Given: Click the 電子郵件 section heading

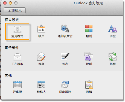Looking at the screenshot, I should (12, 48).
